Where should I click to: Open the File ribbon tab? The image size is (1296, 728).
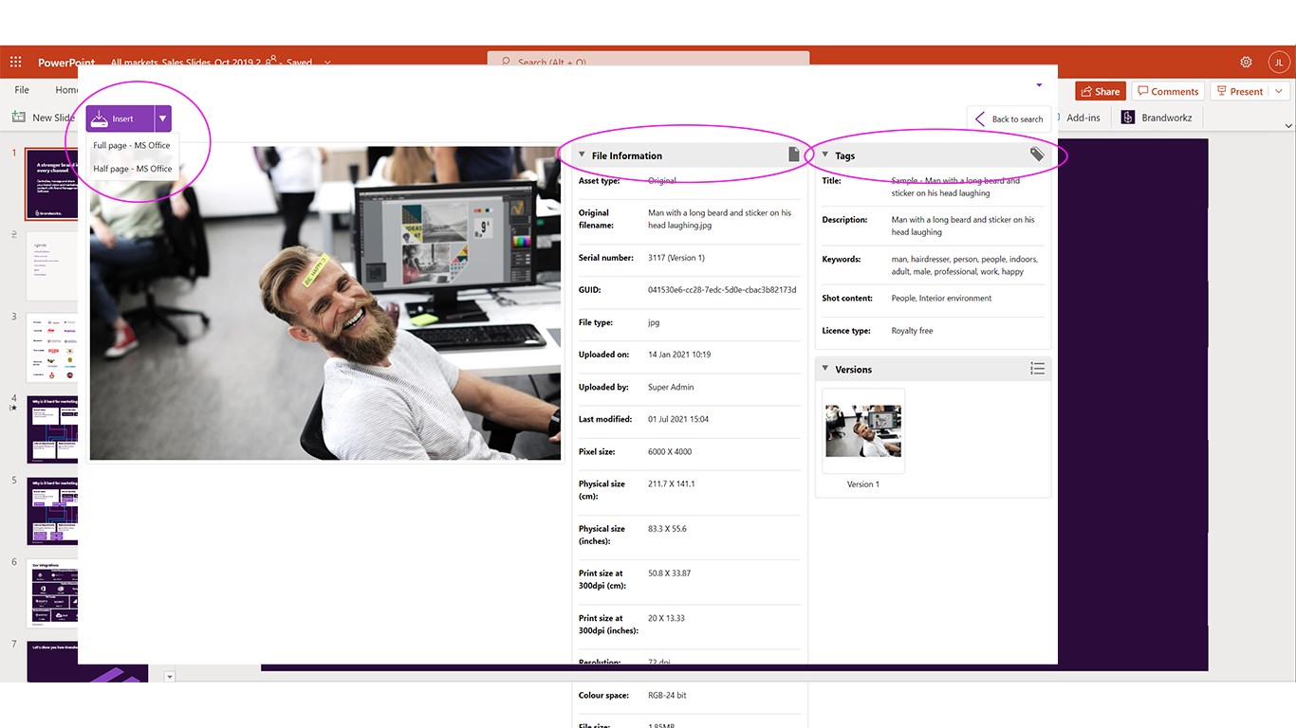[22, 90]
